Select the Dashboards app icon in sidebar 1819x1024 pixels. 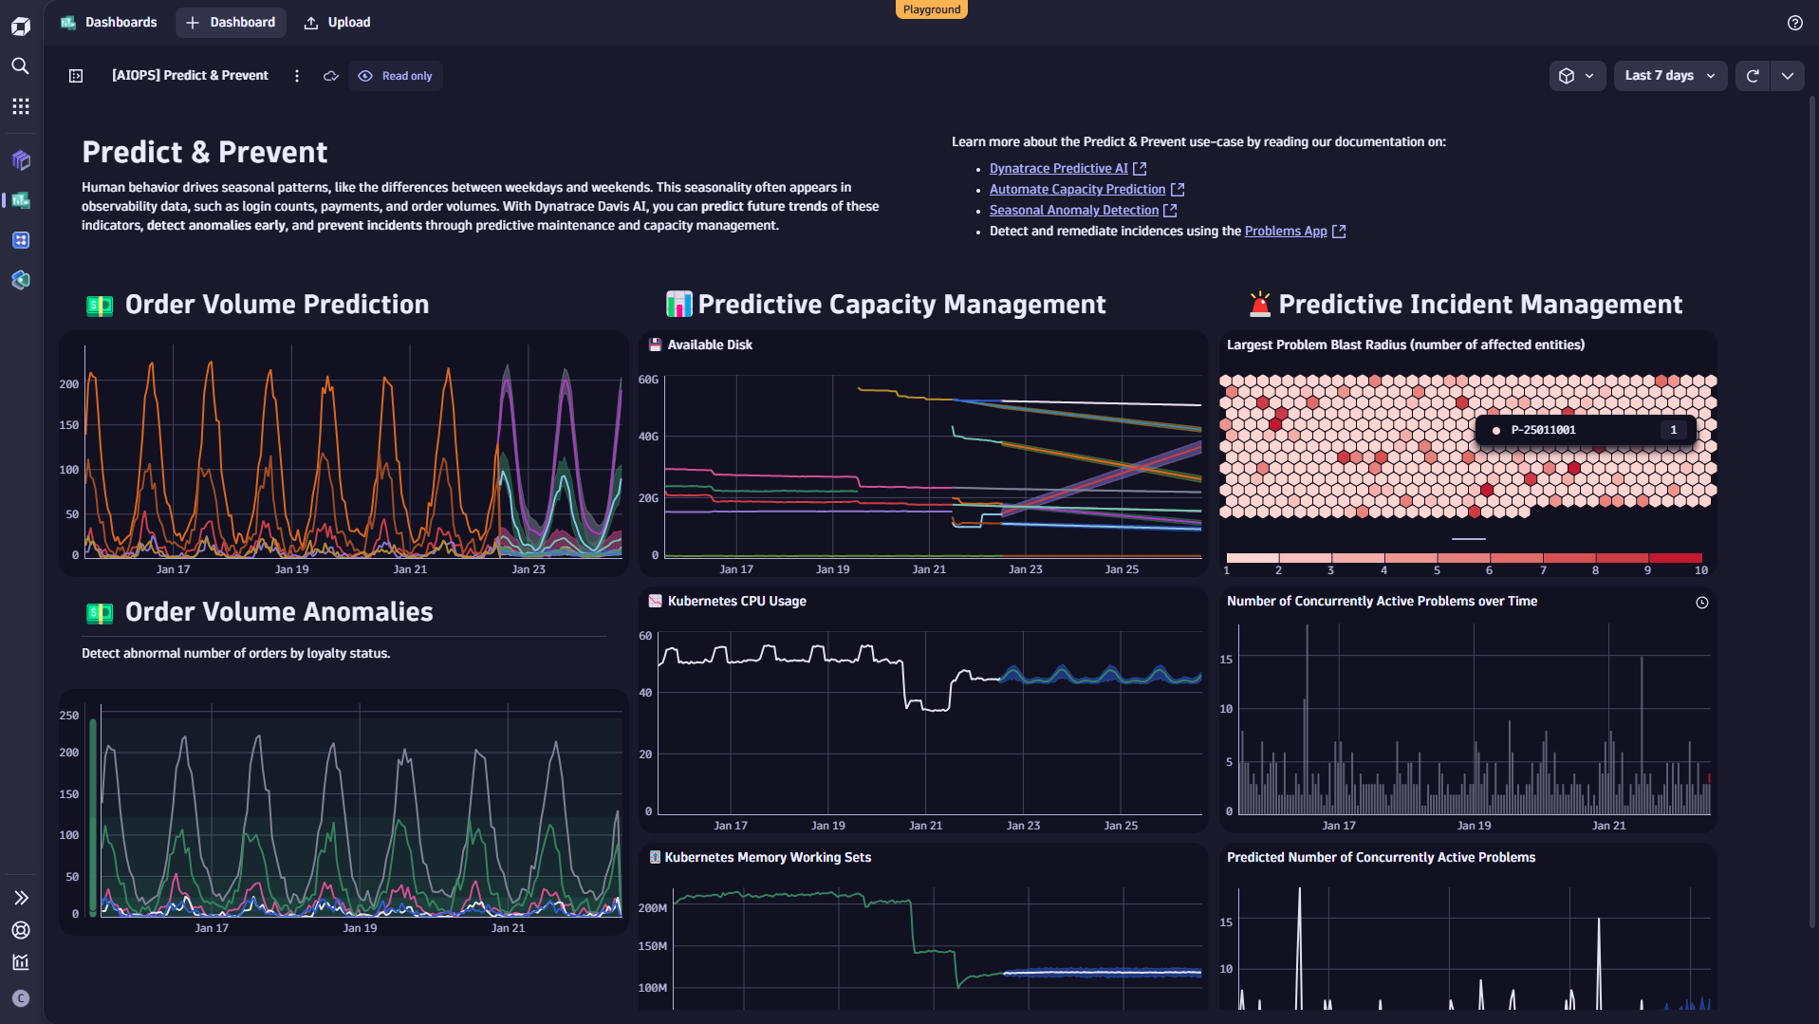point(20,200)
